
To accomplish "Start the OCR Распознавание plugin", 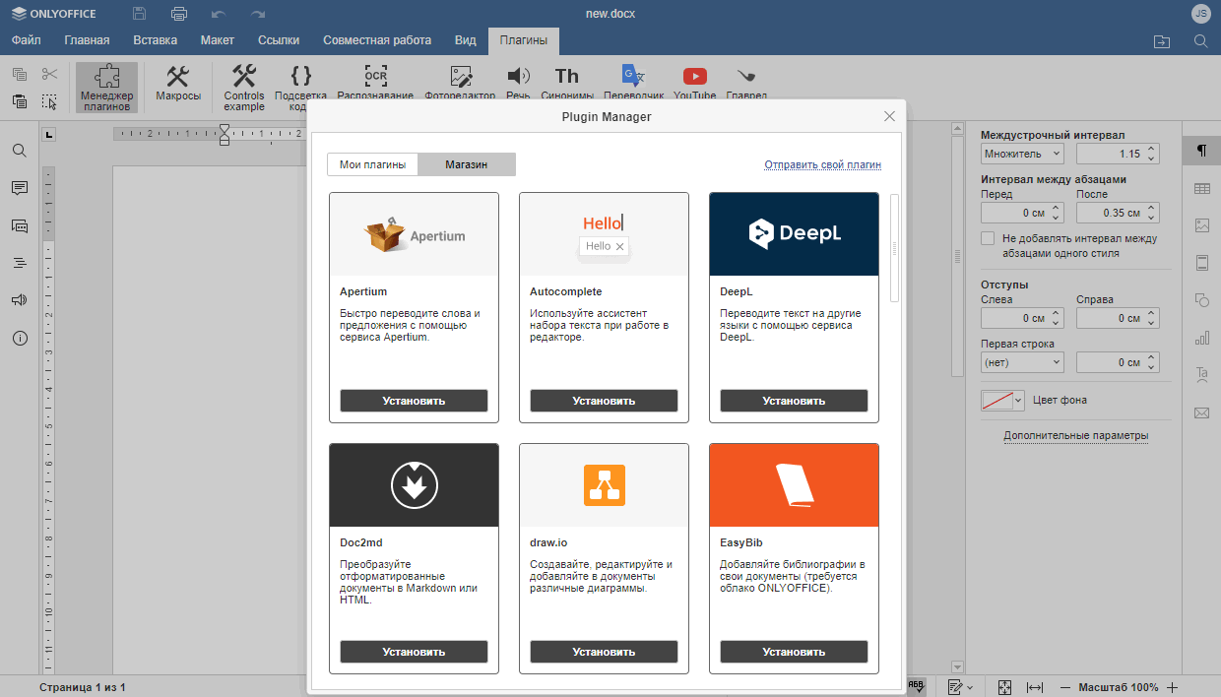I will click(375, 83).
